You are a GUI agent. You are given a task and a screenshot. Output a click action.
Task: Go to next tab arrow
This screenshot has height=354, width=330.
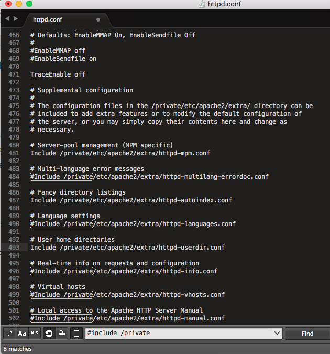[16, 19]
